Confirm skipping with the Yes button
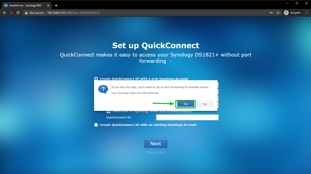The width and height of the screenshot is (311, 174). tap(186, 104)
